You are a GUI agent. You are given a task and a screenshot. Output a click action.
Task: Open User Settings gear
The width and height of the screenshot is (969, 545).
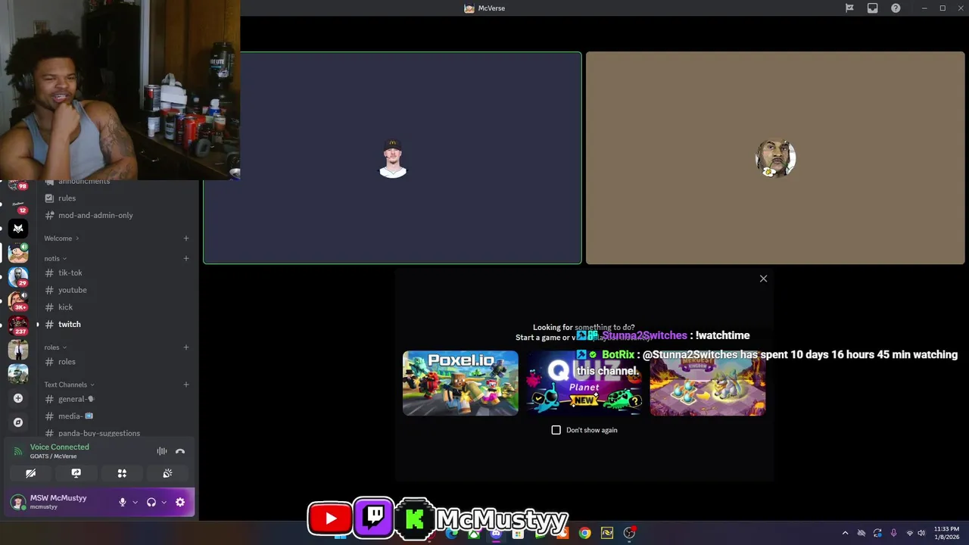click(x=180, y=502)
